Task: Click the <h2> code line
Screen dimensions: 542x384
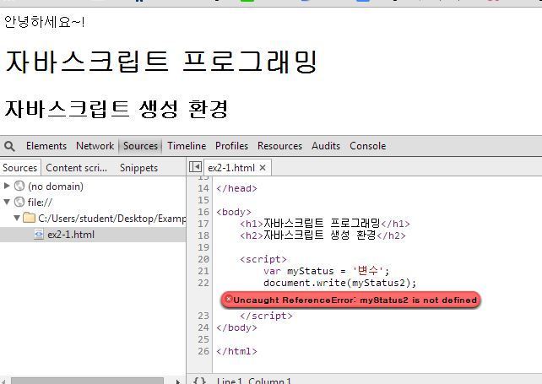Action: pos(322,235)
